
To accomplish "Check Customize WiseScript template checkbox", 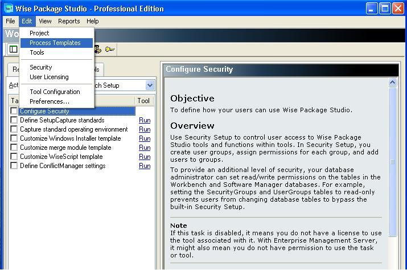I will pyautogui.click(x=14, y=156).
